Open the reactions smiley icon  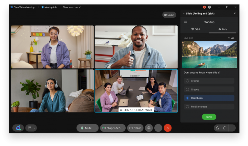pyautogui.click(x=149, y=128)
